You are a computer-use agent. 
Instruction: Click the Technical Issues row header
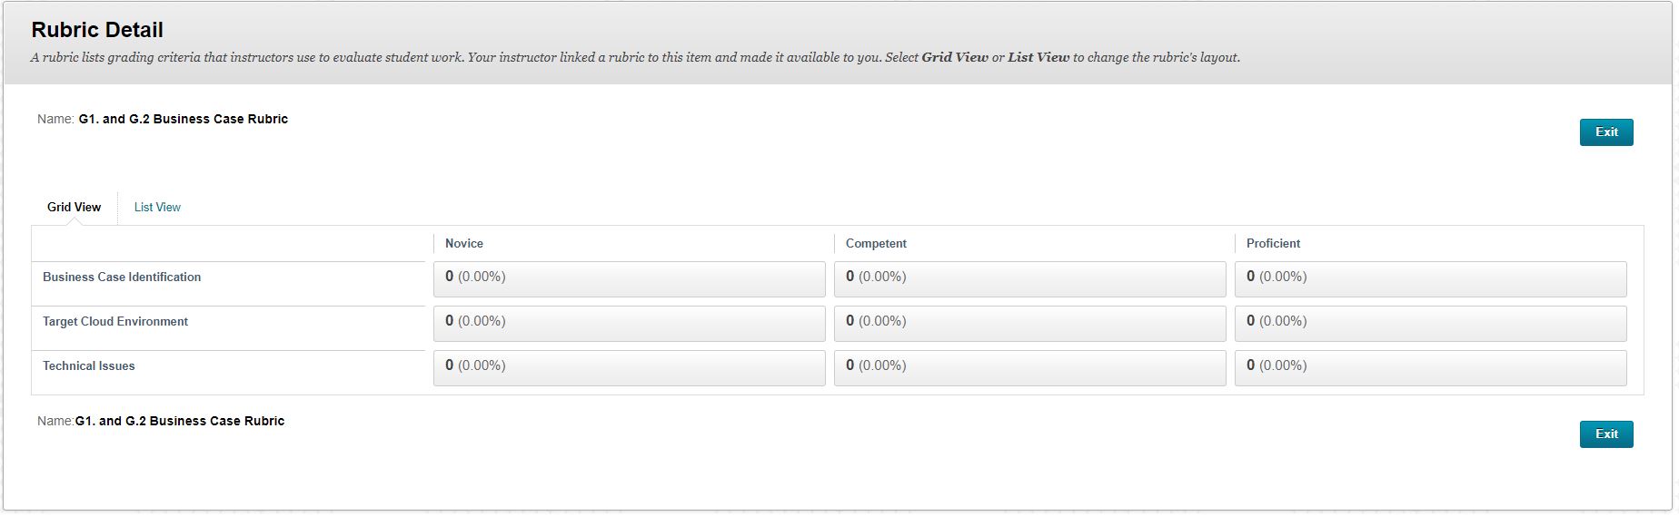(x=89, y=366)
